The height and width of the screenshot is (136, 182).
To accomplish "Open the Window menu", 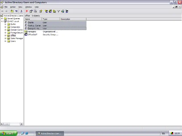I will (x=28, y=7).
